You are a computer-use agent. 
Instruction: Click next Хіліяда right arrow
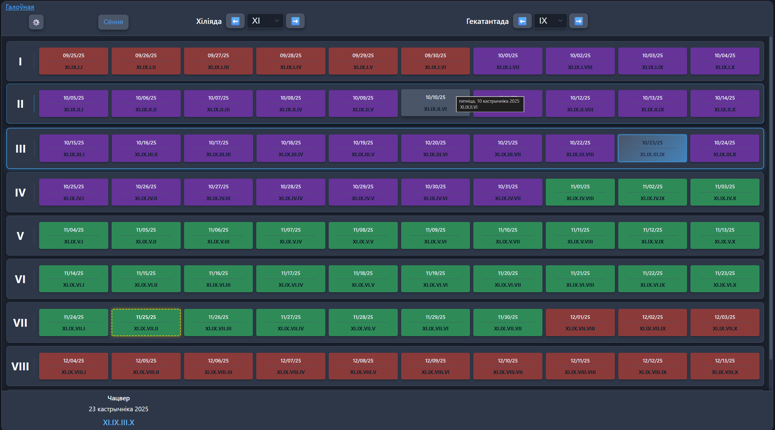(x=295, y=21)
